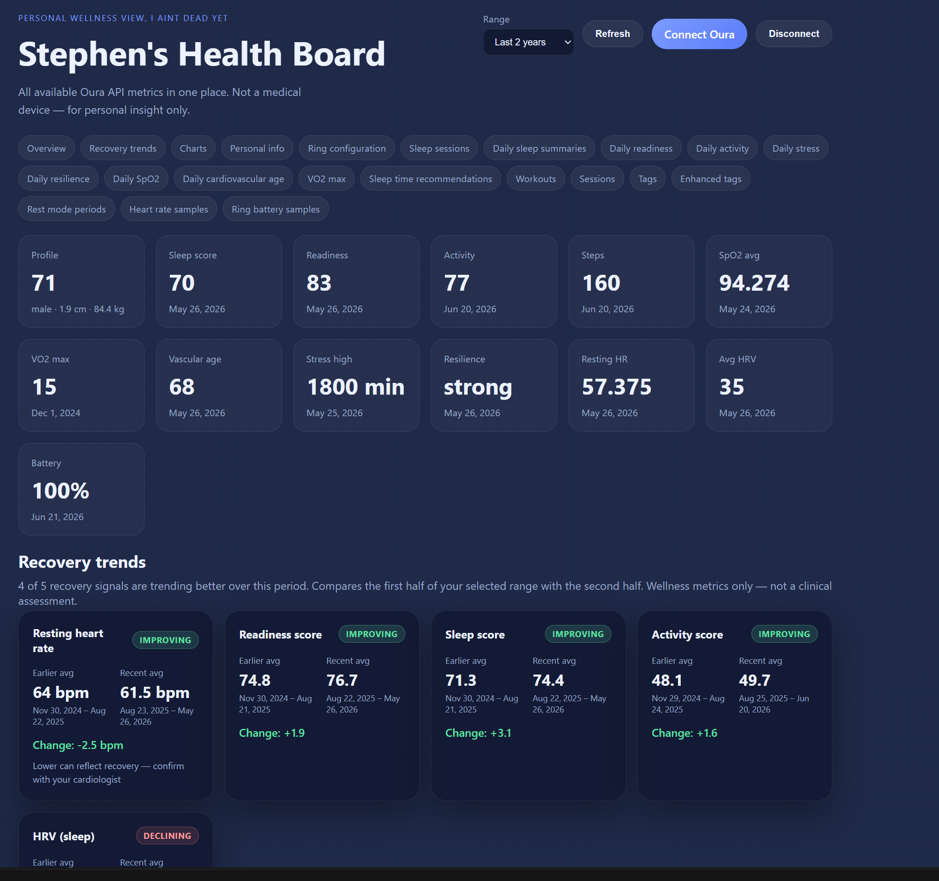Click the HRV (sleep) card title

64,836
